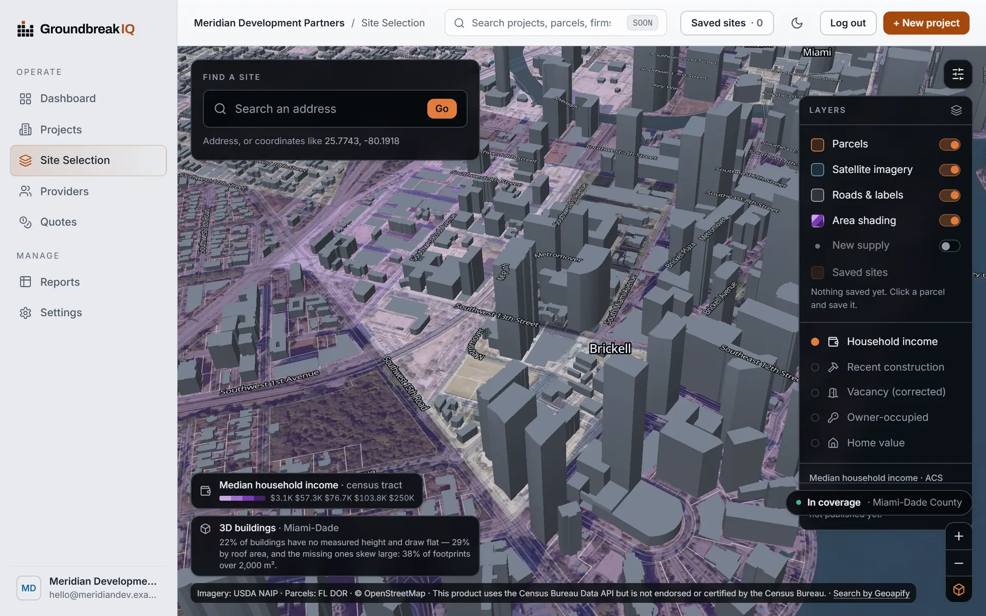Click the map controls sliders icon
This screenshot has width=986, height=616.
pyautogui.click(x=958, y=74)
